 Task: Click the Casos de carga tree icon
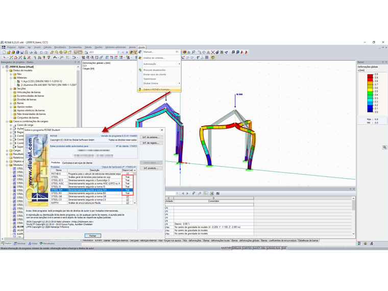[15, 125]
